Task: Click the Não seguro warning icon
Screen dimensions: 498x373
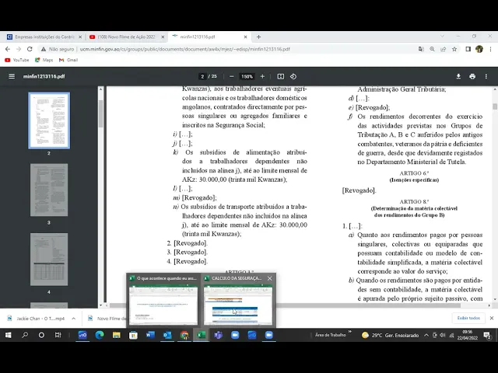Action: pos(44,49)
